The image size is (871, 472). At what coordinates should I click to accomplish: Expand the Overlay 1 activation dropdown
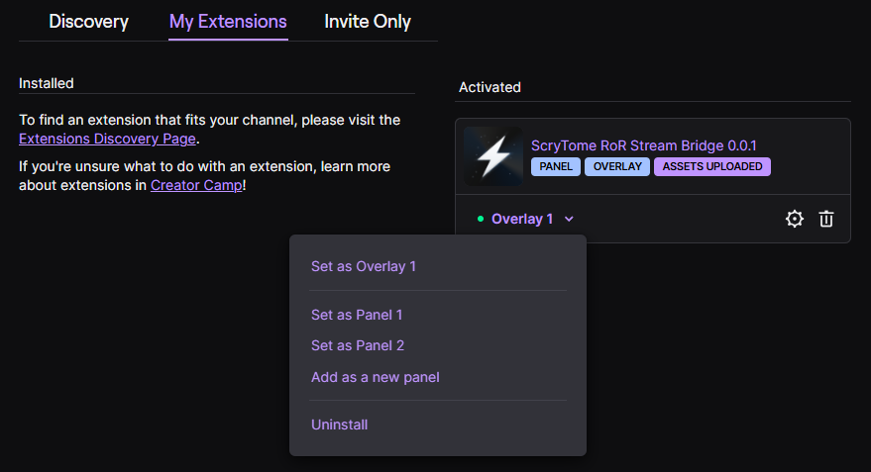(x=525, y=219)
